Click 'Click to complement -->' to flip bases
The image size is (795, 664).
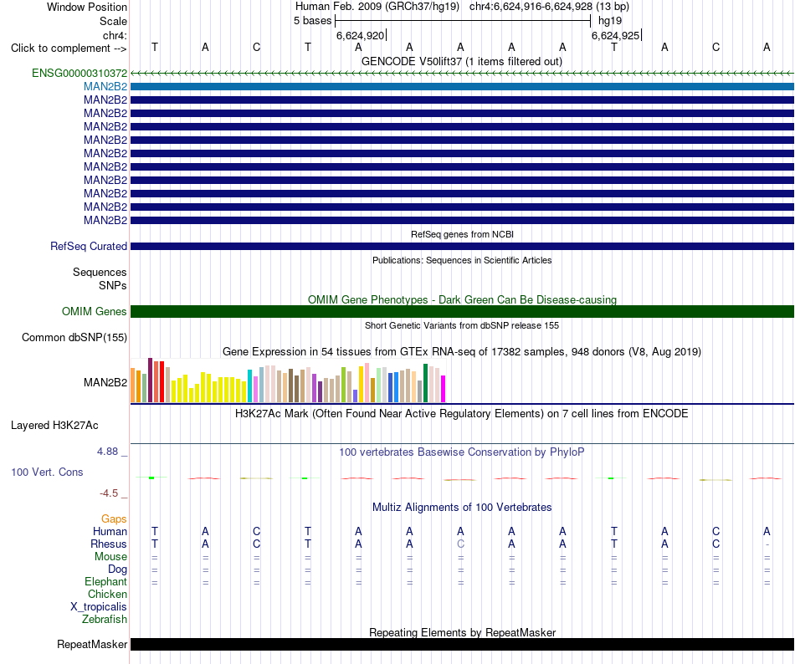(69, 49)
